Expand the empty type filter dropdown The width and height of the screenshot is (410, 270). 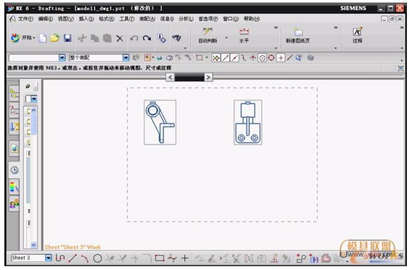tap(62, 58)
